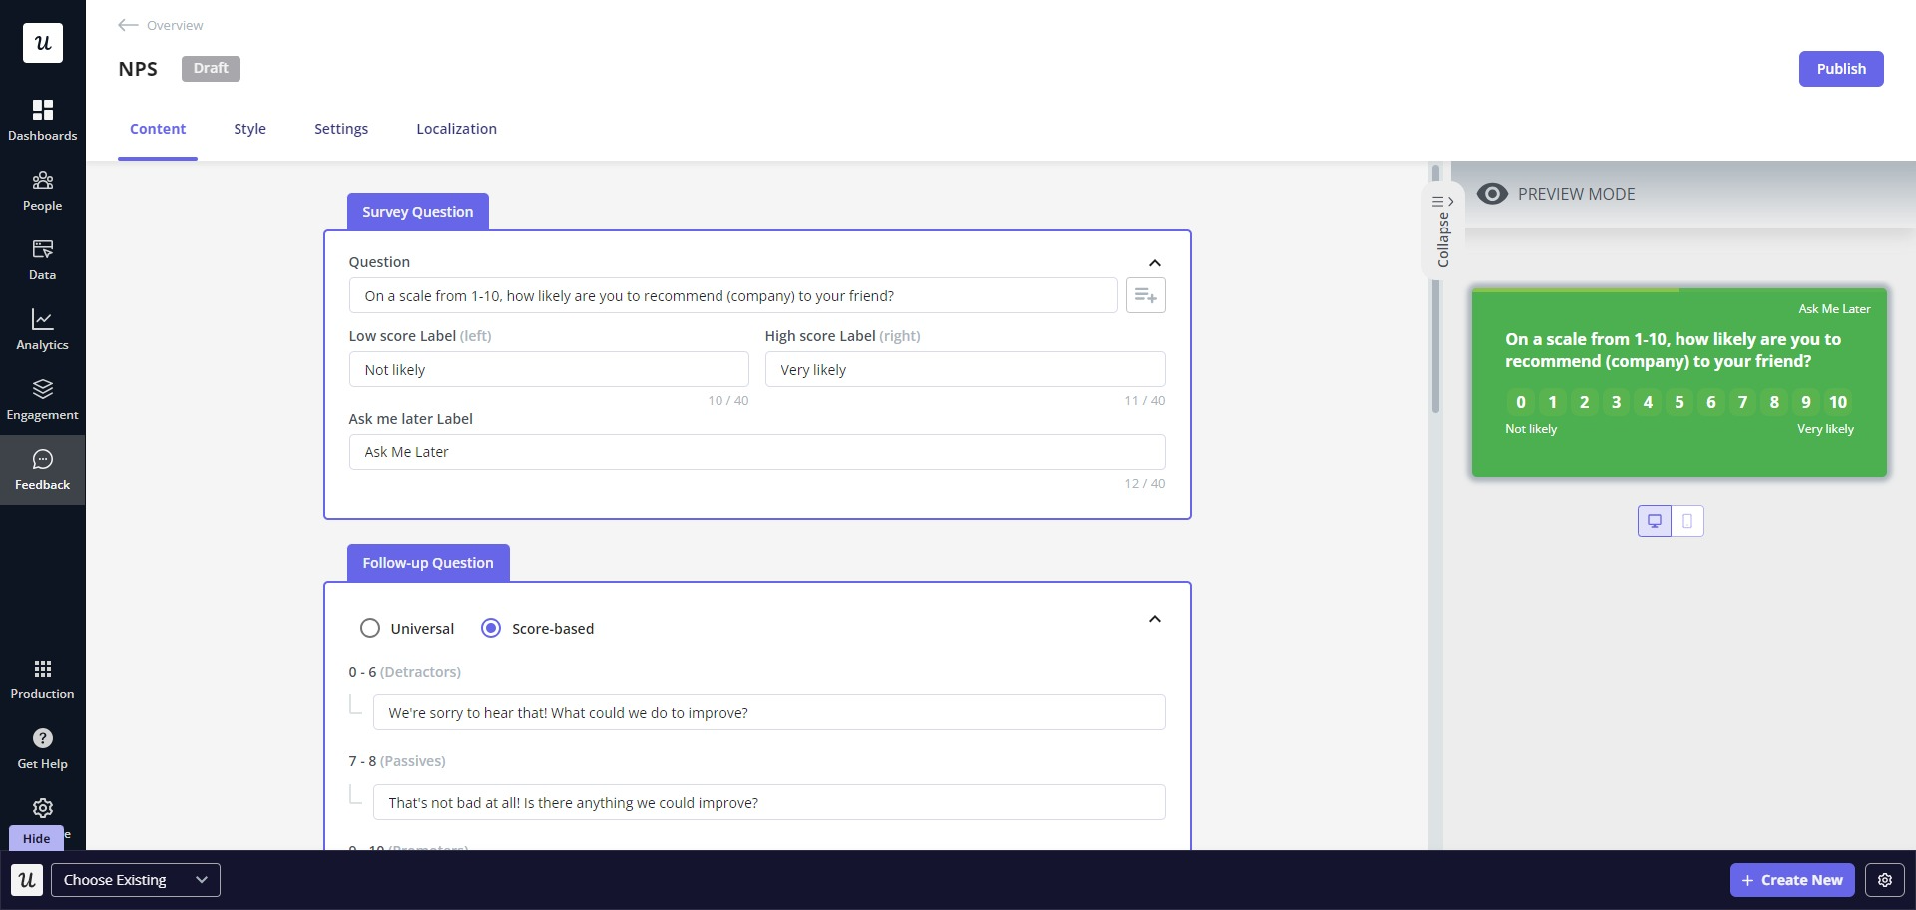Select the Universal radio option
This screenshot has height=910, width=1916.
point(370,629)
